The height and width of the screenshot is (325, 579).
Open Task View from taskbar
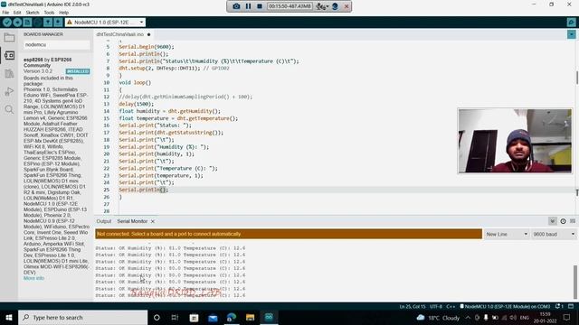pyautogui.click(x=175, y=317)
